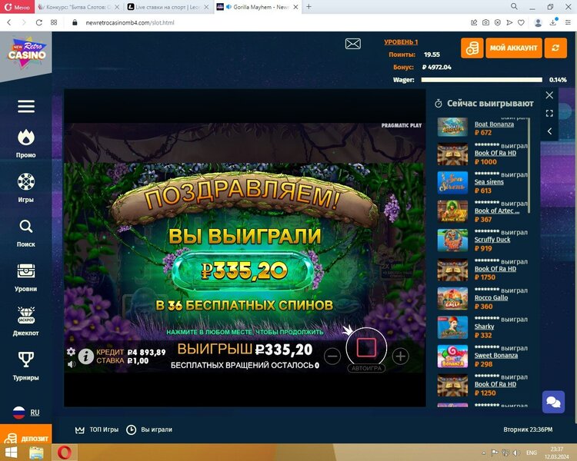Open File Explorer from taskbar

tap(36, 453)
